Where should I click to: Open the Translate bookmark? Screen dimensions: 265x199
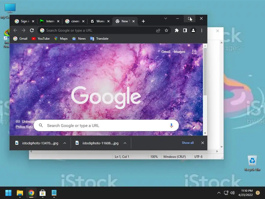tap(99, 39)
